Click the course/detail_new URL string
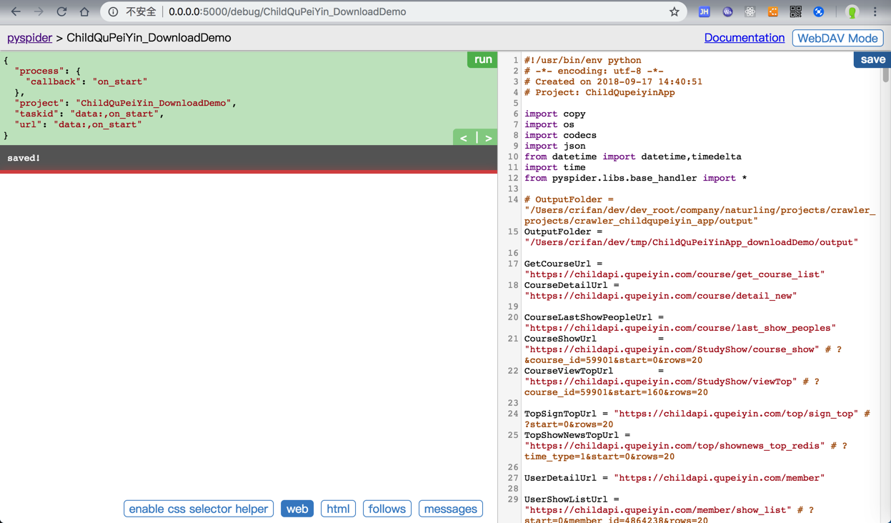891x523 pixels. pyautogui.click(x=660, y=296)
